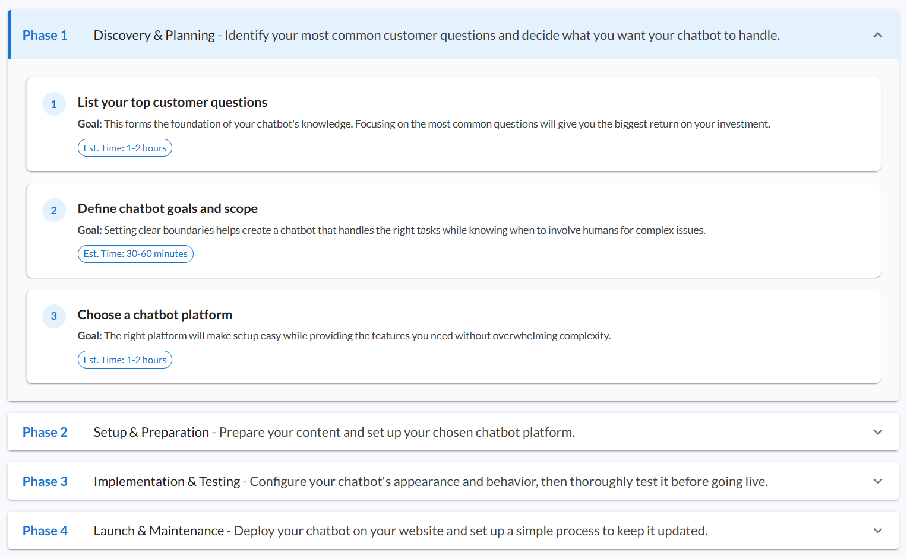The height and width of the screenshot is (559, 907).
Task: Click the chevron next to Phase 4
Action: click(x=877, y=531)
